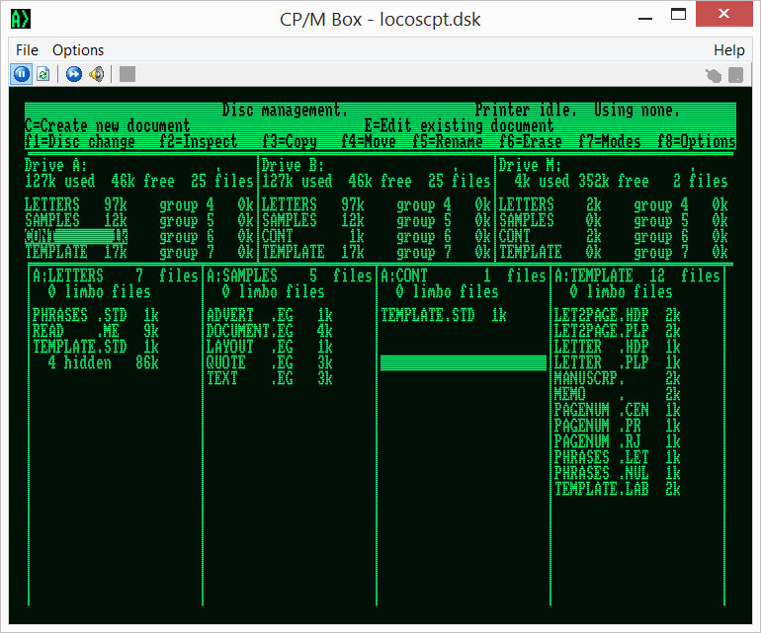Select LETTERS 97k group in Drive A
The width and height of the screenshot is (761, 633).
pos(76,204)
